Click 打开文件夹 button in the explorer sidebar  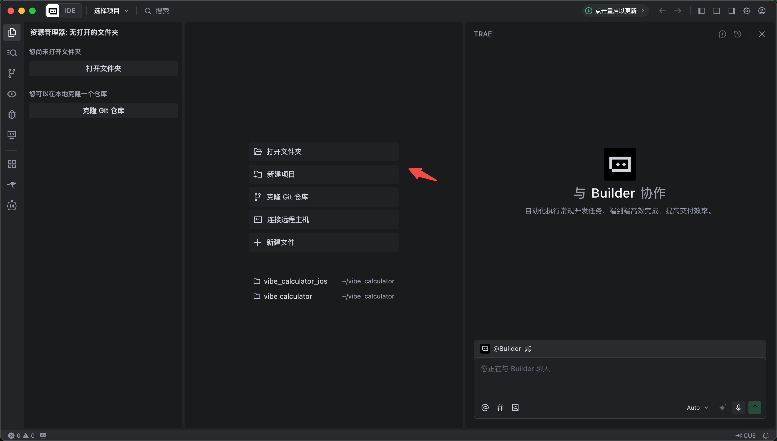pos(104,69)
